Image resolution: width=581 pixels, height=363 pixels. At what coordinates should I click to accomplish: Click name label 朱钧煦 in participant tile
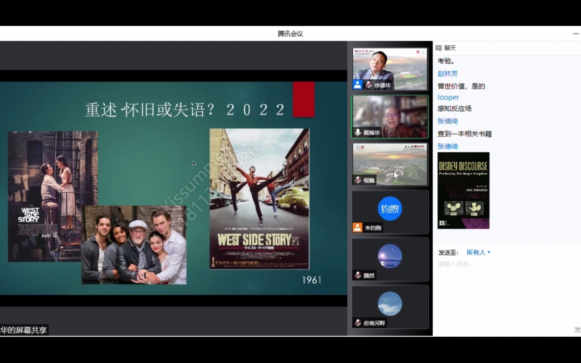click(x=373, y=228)
